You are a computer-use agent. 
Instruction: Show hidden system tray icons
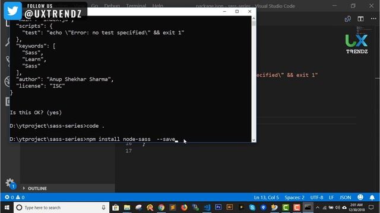318,208
